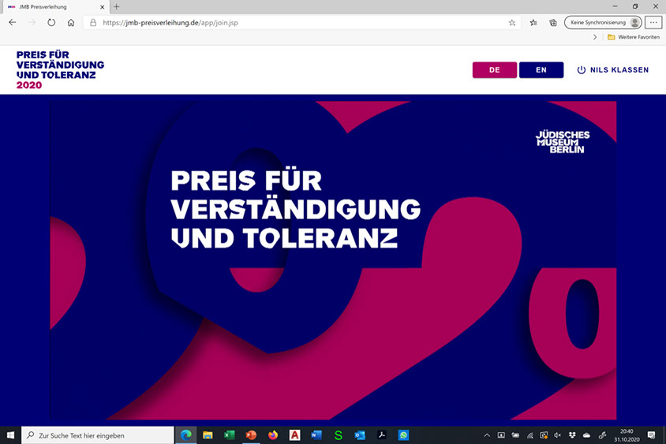Log out via Nils Klassen power icon
Viewport: 666px width, 444px height.
(x=582, y=70)
